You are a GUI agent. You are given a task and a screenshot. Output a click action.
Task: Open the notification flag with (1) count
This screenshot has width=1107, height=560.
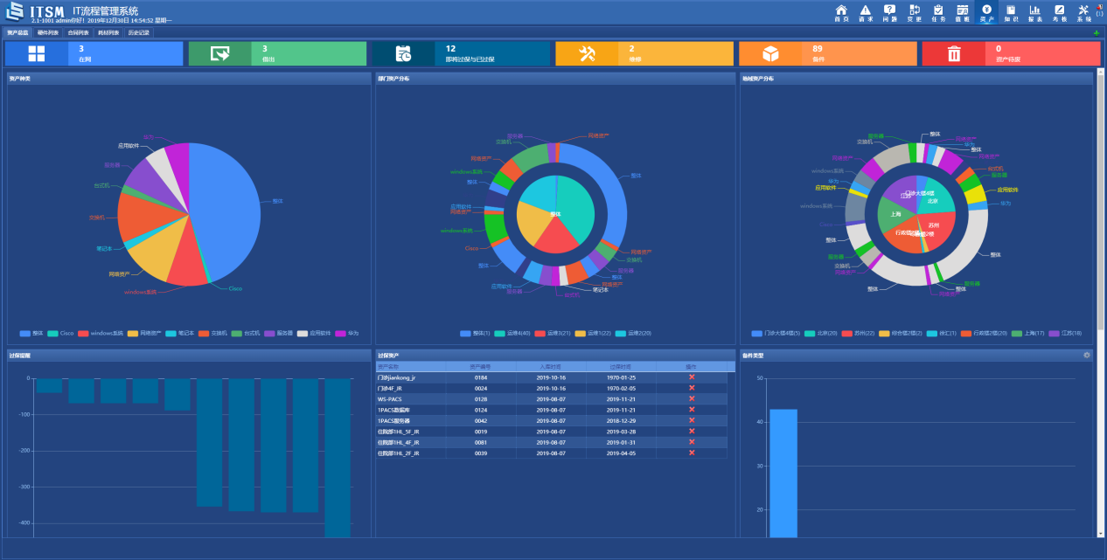coord(1099,9)
